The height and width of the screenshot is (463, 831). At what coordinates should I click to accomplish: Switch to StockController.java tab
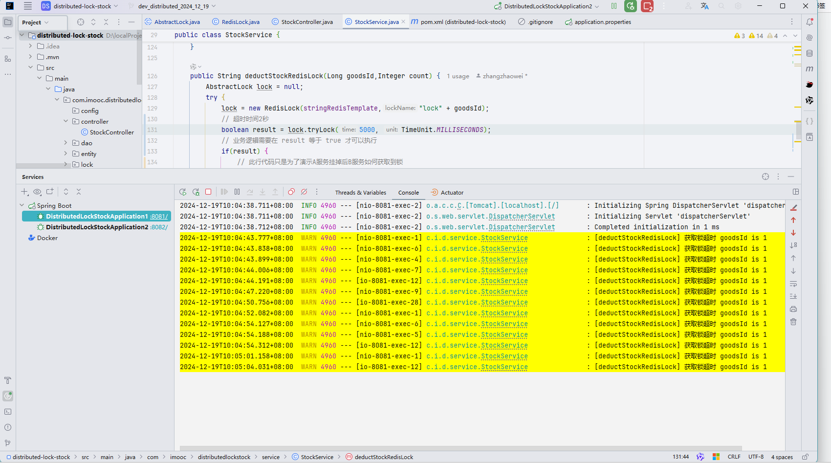pyautogui.click(x=303, y=22)
